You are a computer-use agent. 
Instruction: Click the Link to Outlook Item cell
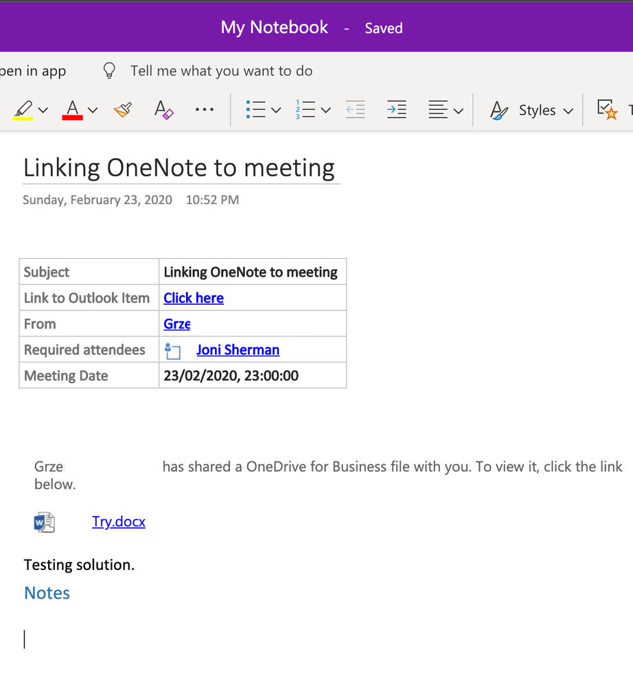[x=89, y=298]
